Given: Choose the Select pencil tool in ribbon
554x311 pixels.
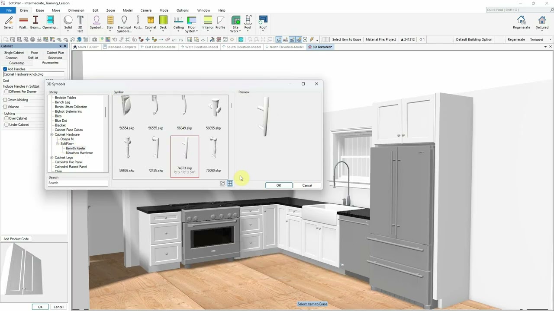Looking at the screenshot, I should click(x=8, y=23).
